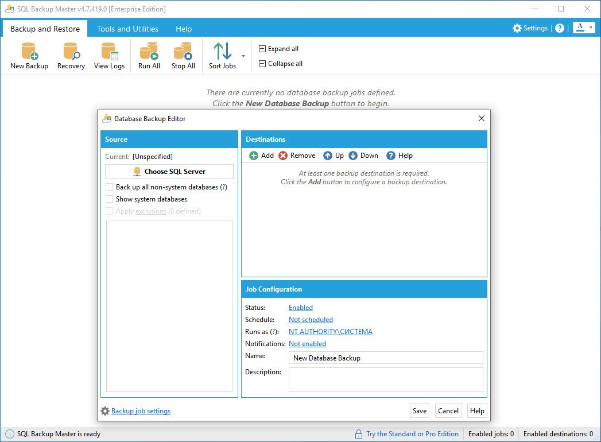This screenshot has height=442, width=601.
Task: Collapse all backup jobs
Action: pyautogui.click(x=281, y=64)
